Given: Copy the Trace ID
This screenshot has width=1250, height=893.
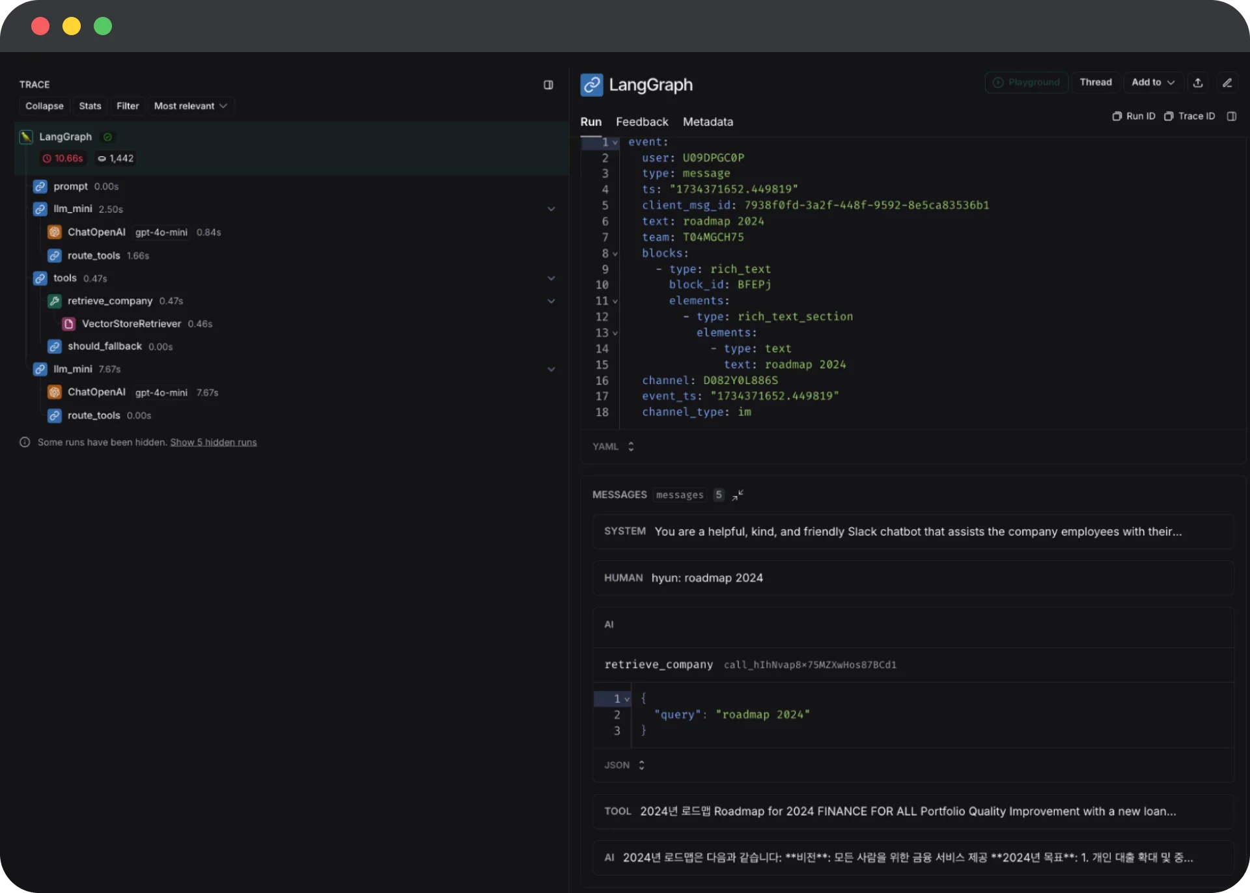Looking at the screenshot, I should 1189,117.
